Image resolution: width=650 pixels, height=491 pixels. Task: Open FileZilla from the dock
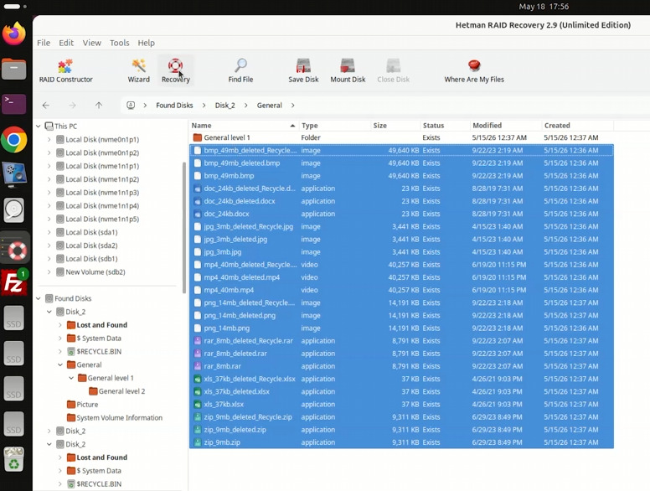click(14, 283)
